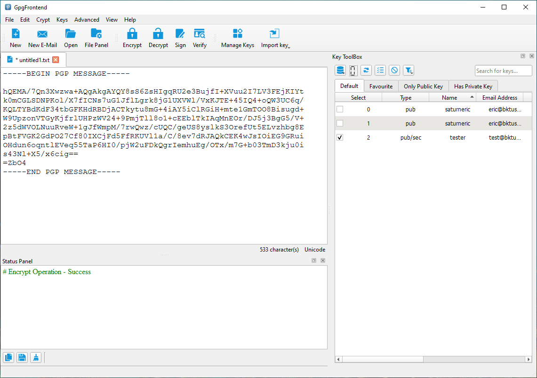
Task: Click the 'pub/sec' type cell
Action: [410, 137]
